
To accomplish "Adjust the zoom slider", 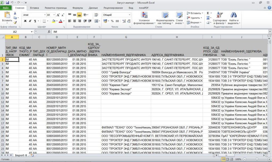I will (x=257, y=159).
